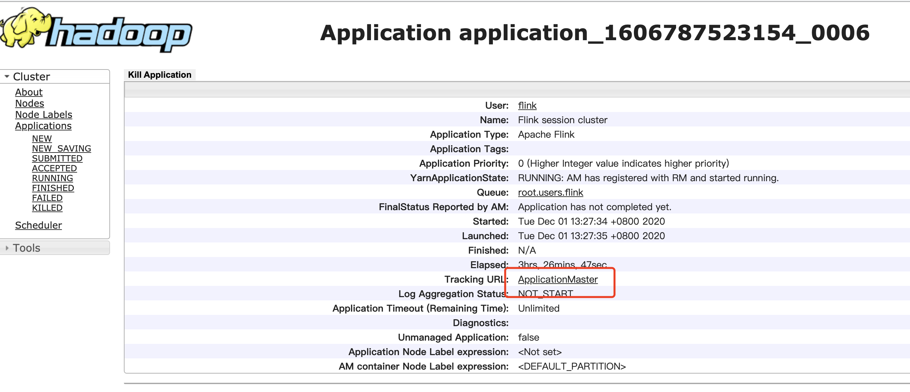
Task: Collapse the Cluster section arrow
Action: pos(7,77)
